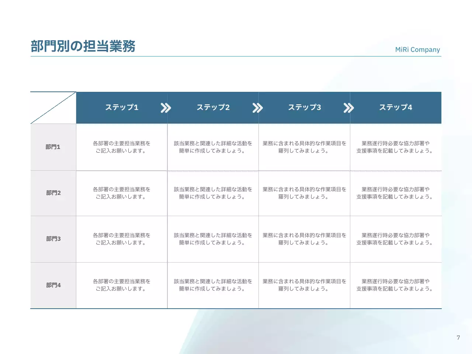
Task: Click the 部門2 row header cell
Action: click(x=53, y=193)
